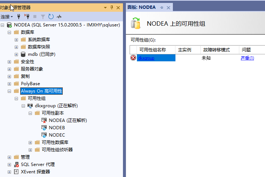Collapse the 可用性组 folder

point(16,98)
